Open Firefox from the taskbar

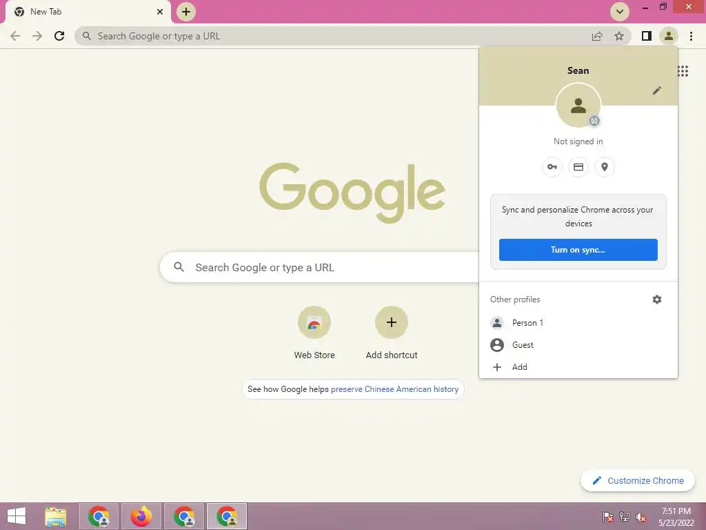(141, 516)
